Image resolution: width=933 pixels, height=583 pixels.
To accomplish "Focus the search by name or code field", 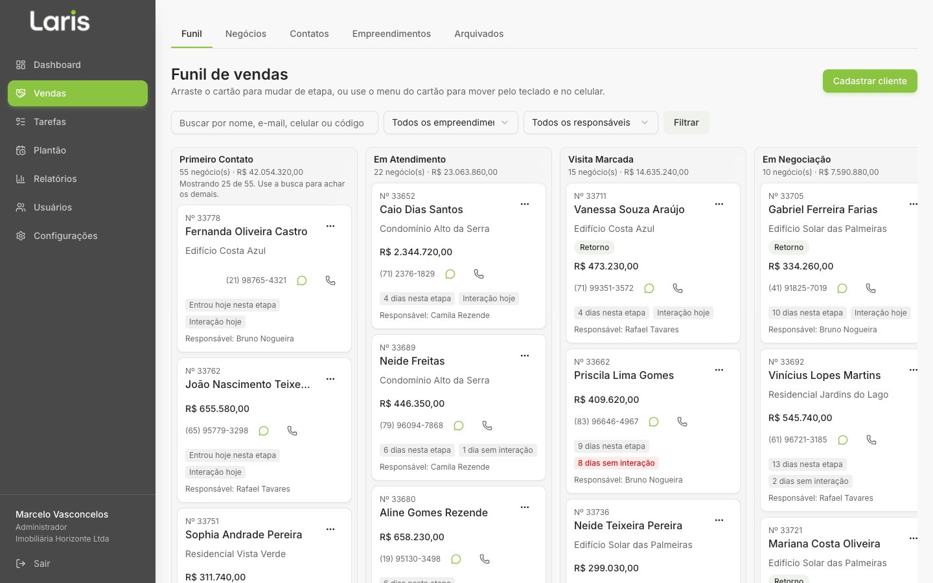I will 275,122.
